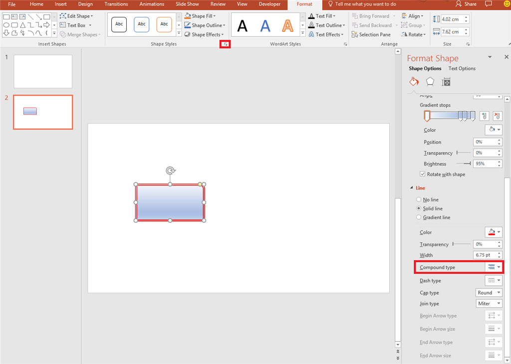Enable Rotate with shape
Viewport: 511px width, 364px height.
click(423, 174)
